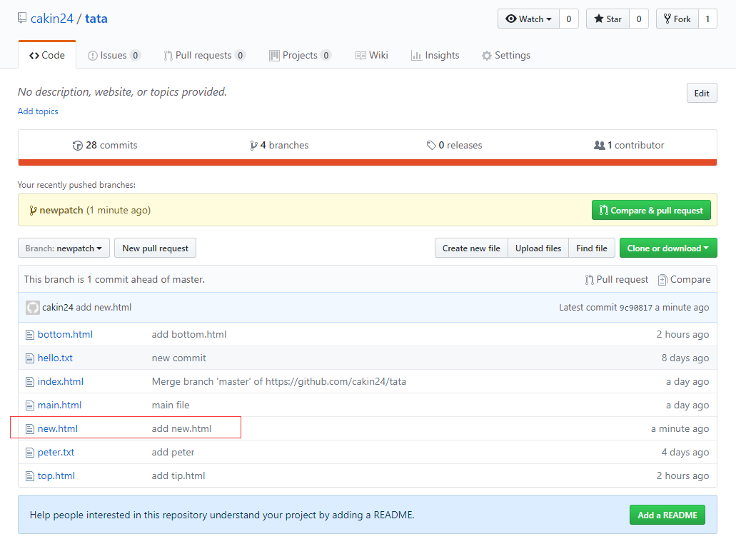The height and width of the screenshot is (549, 736).
Task: Open commit message add bottom.html
Action: (x=189, y=334)
